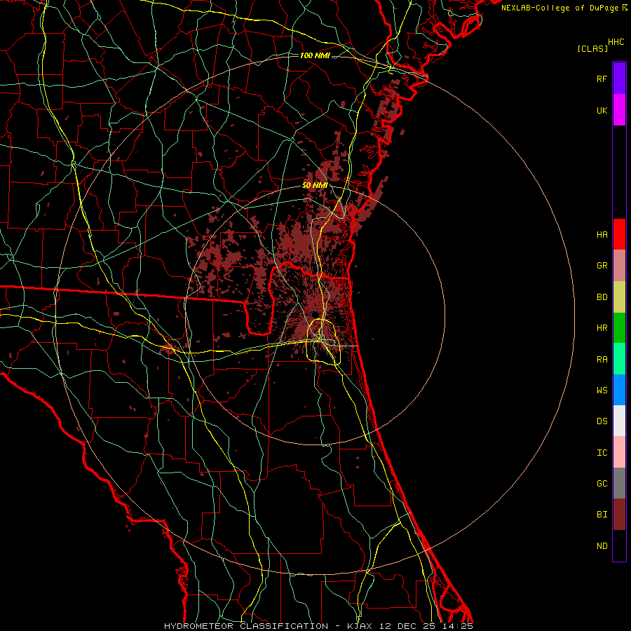Viewport: 631px width, 631px height.
Task: Click the "50 NMI" range ring label
Action: tap(315, 185)
